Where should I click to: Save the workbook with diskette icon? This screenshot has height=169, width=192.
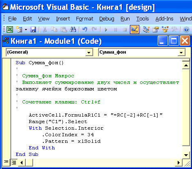(x=33, y=29)
